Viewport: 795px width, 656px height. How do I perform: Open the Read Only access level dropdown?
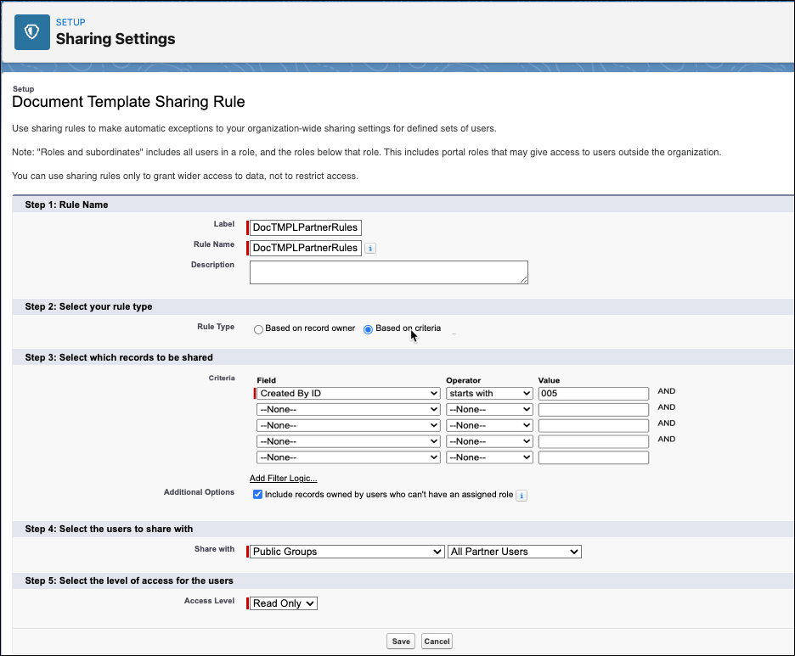(x=284, y=603)
